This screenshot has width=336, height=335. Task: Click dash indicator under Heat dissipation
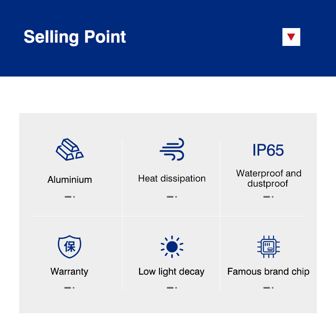point(172,197)
